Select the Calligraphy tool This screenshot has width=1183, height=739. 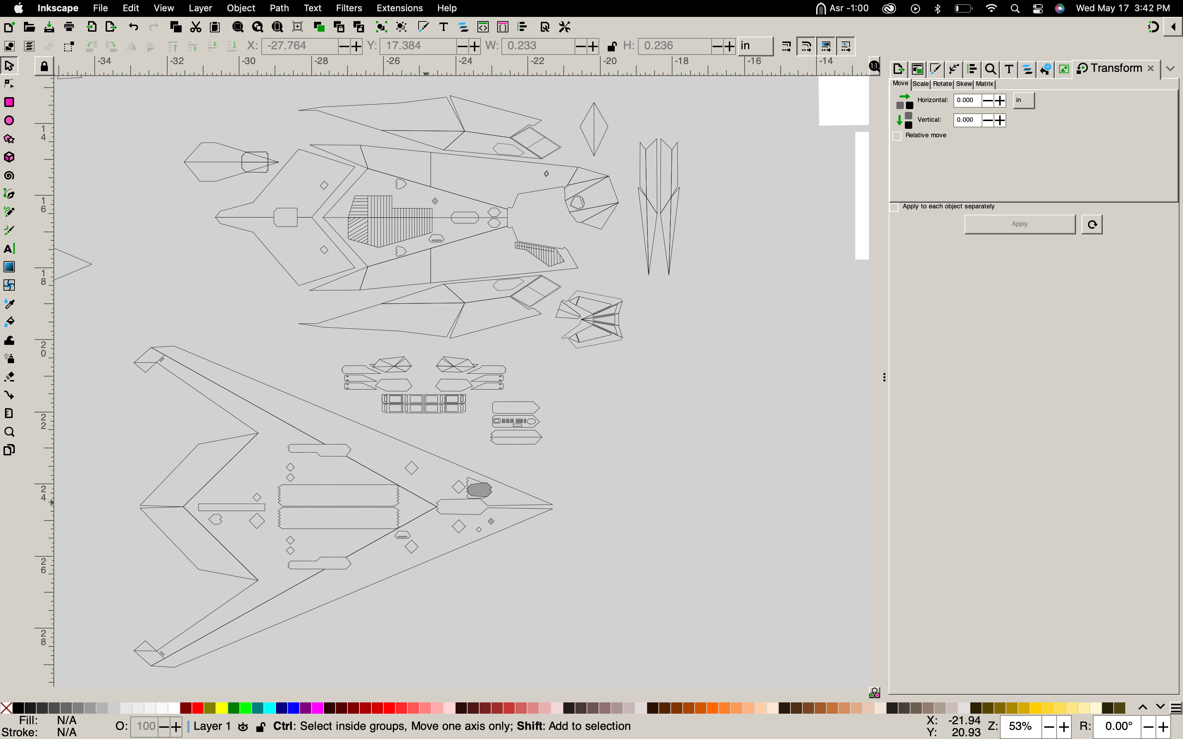click(9, 230)
